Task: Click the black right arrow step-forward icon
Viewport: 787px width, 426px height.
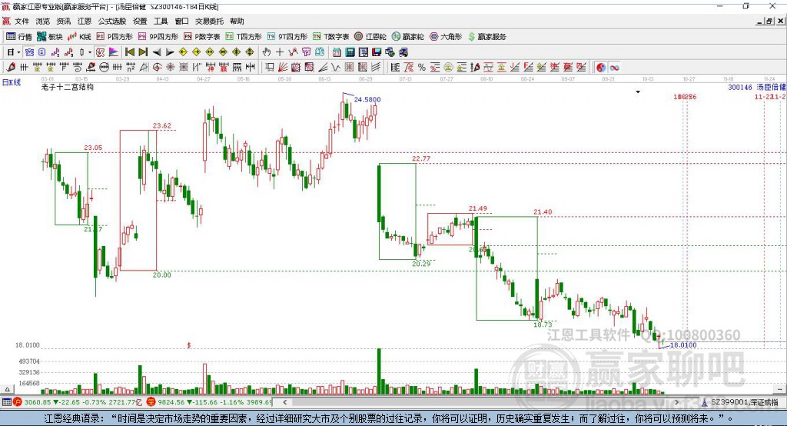Action: pyautogui.click(x=170, y=52)
